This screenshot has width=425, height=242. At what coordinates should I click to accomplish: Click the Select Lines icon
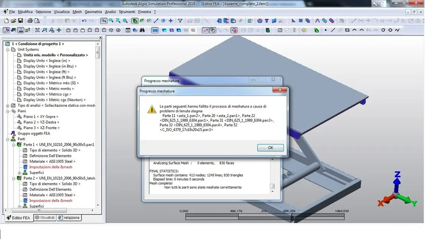click(156, 21)
